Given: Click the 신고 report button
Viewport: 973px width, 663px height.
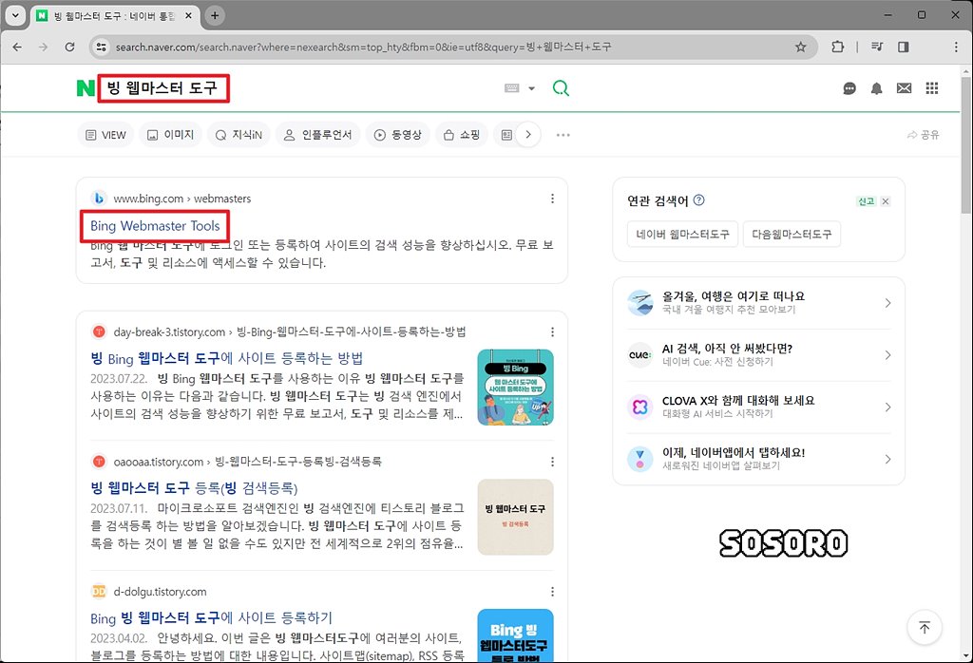Looking at the screenshot, I should tap(867, 201).
